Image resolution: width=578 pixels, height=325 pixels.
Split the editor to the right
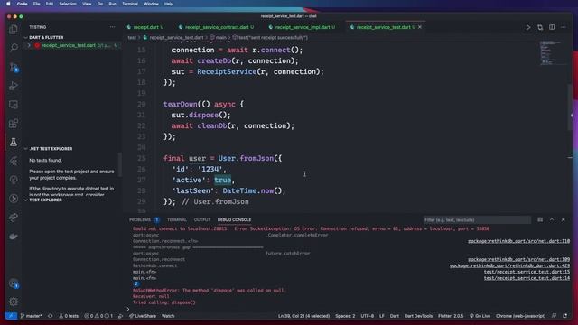(x=552, y=27)
